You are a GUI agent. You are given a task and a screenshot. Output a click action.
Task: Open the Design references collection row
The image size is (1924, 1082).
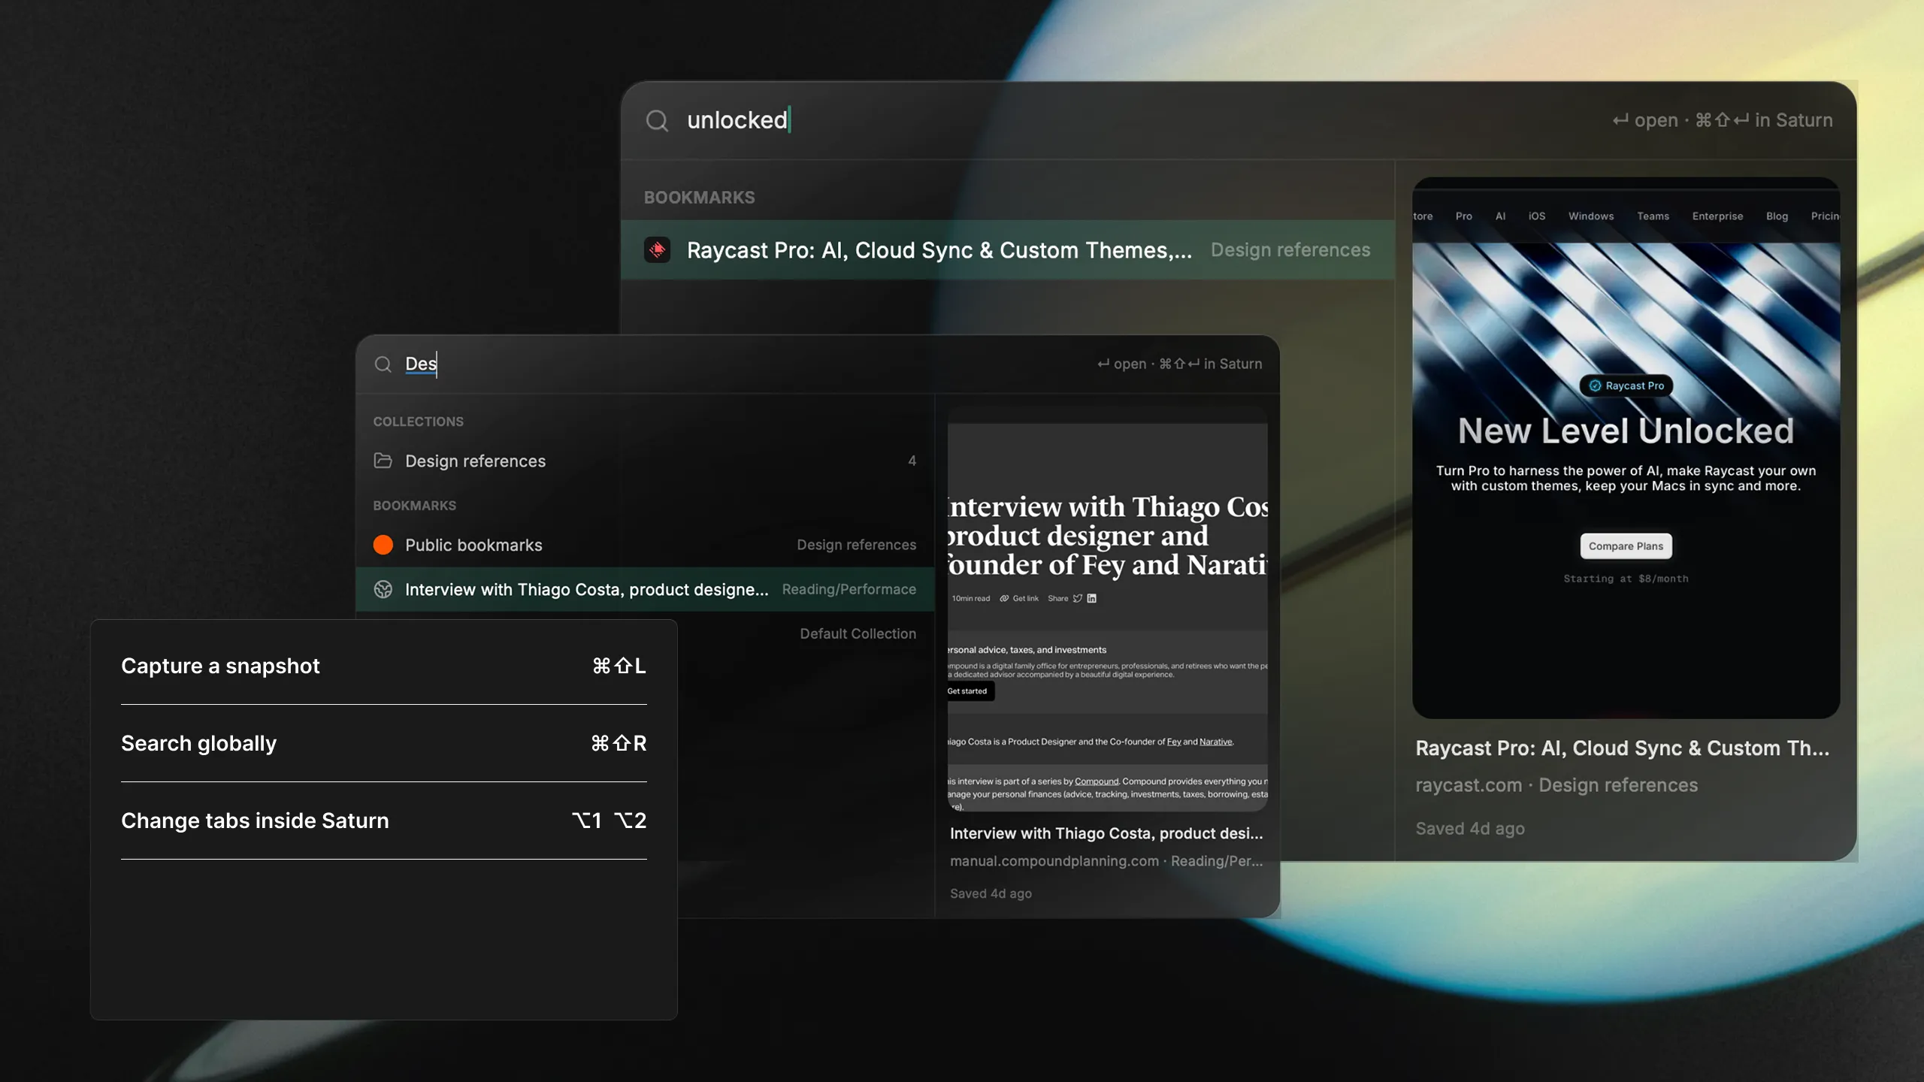pyautogui.click(x=645, y=461)
